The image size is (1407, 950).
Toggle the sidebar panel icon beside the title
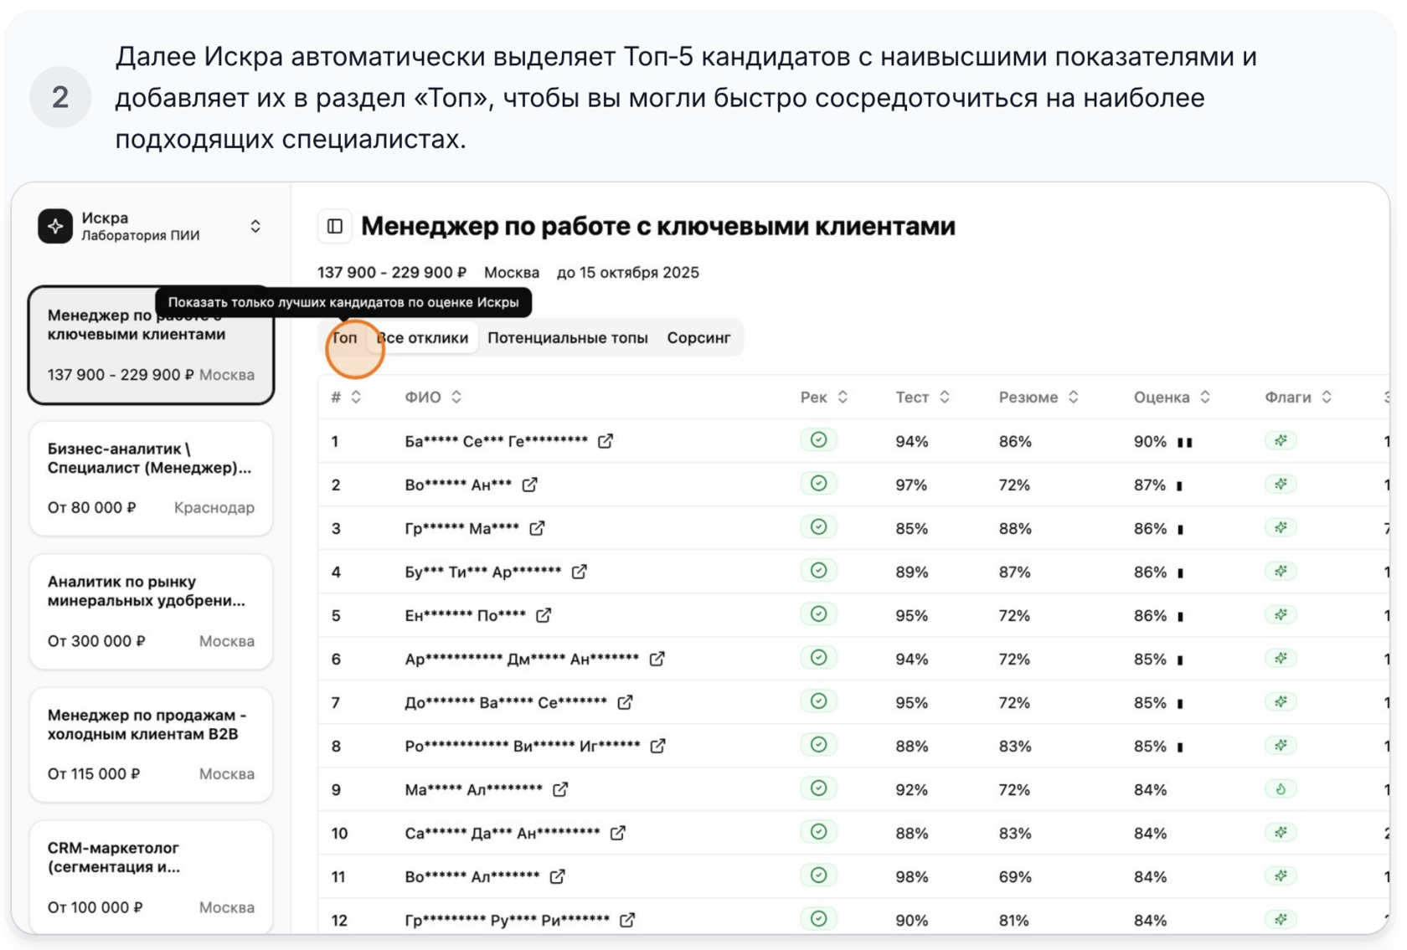click(335, 226)
